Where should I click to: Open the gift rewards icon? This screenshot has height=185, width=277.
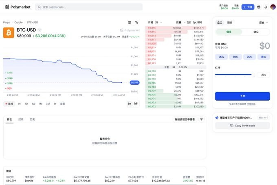click(259, 7)
